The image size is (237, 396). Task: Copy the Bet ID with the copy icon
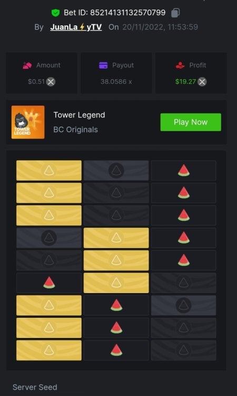175,13
